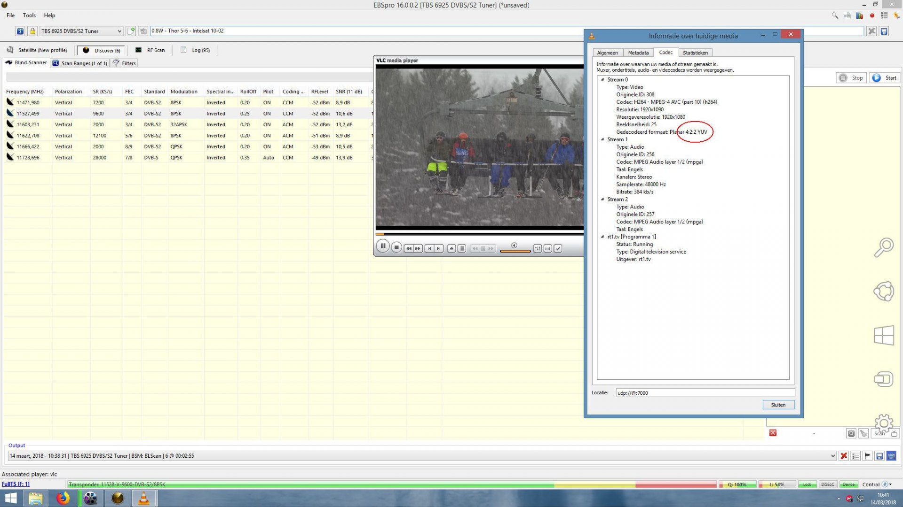Collapse the Stream 0 tree entry
Screen dimensions: 903x507
pyautogui.click(x=602, y=79)
